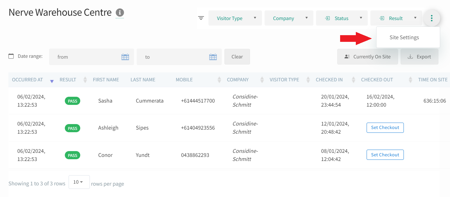450x197 pixels.
Task: Select Site Settings from the menu
Action: point(404,37)
